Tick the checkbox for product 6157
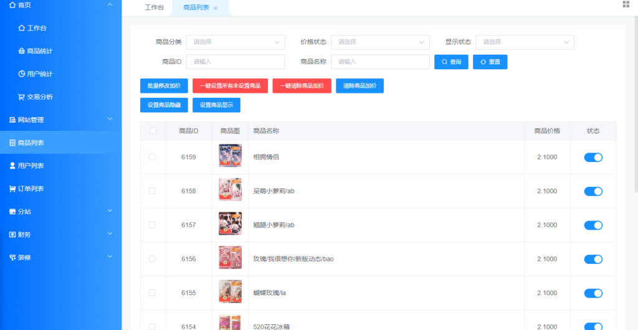The image size is (638, 330). tap(152, 225)
